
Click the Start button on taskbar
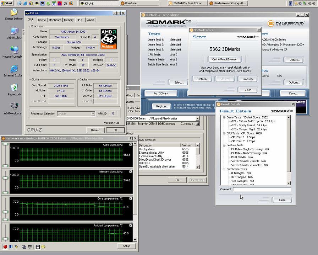[x=7, y=3]
